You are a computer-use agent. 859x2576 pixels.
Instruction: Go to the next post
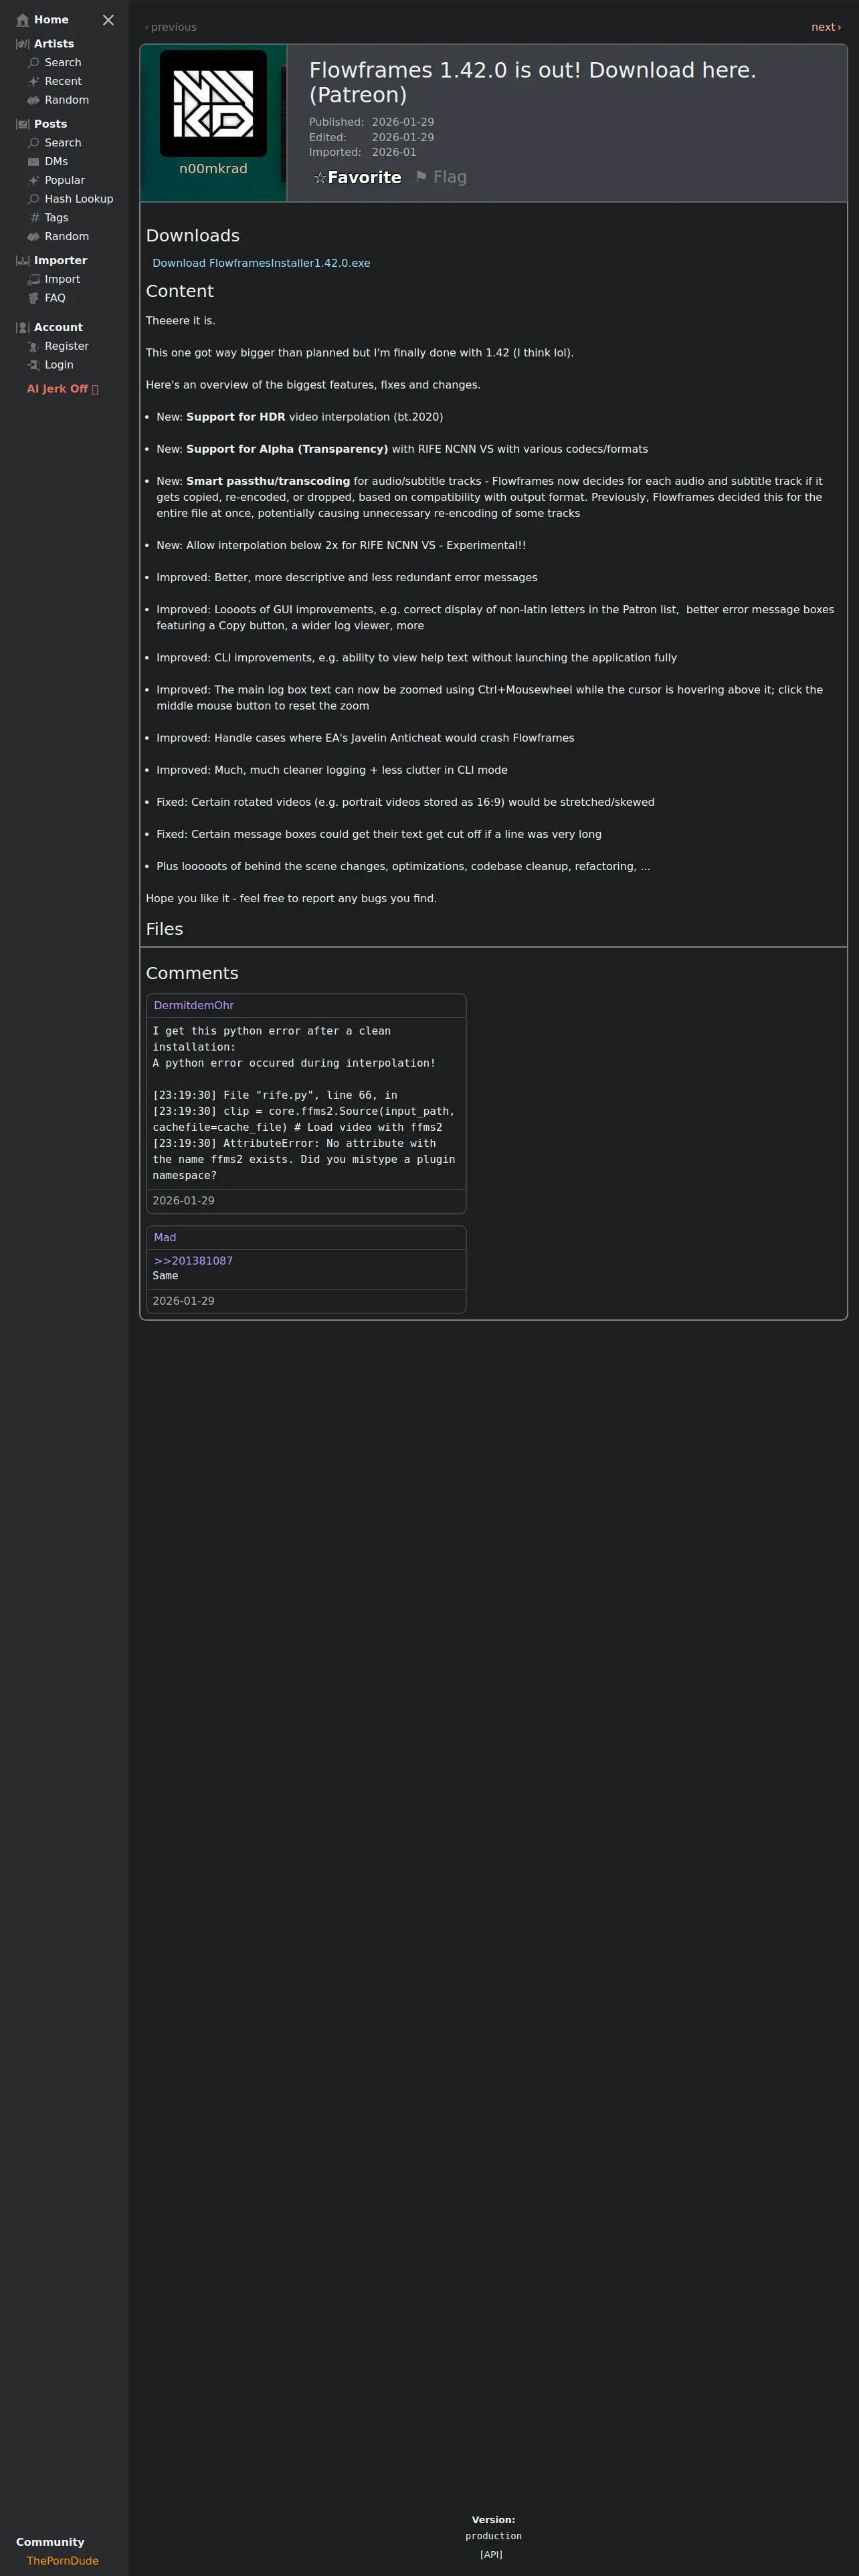(x=826, y=27)
